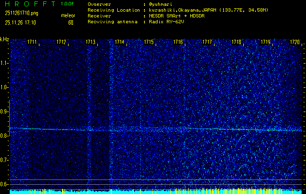
Task: Click the meteor count 68
Action: tap(71, 23)
